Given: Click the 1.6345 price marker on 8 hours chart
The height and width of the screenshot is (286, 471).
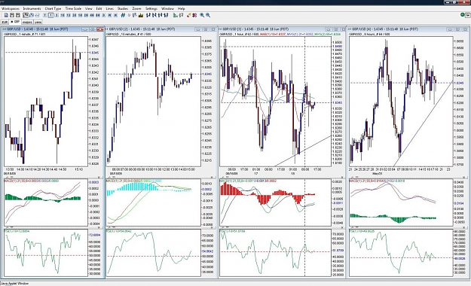Looking at the screenshot, I should coord(460,83).
